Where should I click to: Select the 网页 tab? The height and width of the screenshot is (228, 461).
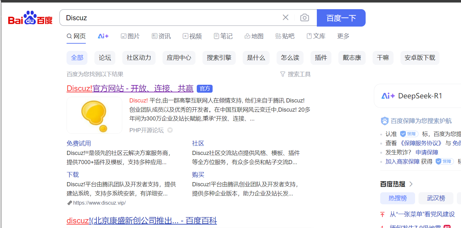[76, 36]
